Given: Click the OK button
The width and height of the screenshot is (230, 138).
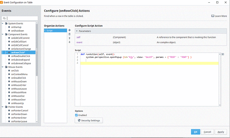Looking at the screenshot, I should coord(196,132).
